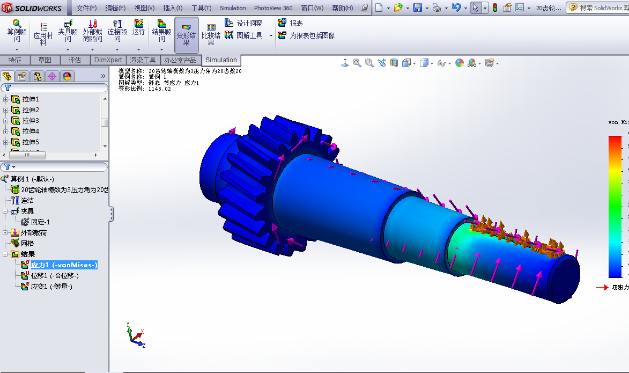
Task: Generate a 报表 report
Action: tap(291, 23)
